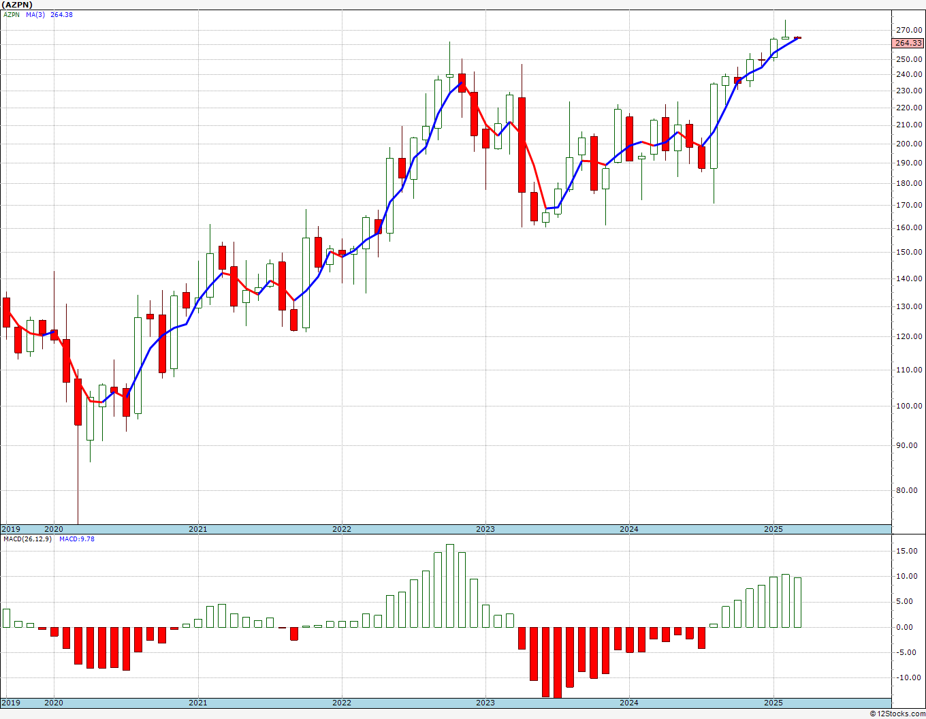Click the long red candle of early 2020 crash
This screenshot has width=926, height=719.
click(78, 402)
